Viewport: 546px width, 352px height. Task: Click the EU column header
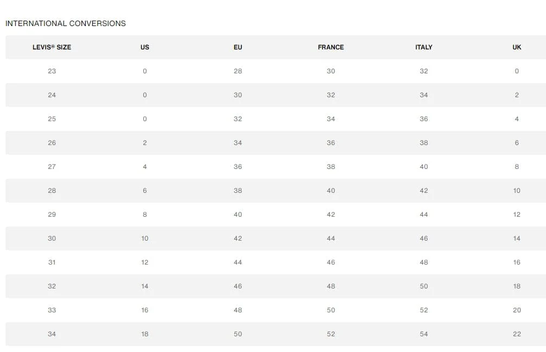[x=238, y=47]
